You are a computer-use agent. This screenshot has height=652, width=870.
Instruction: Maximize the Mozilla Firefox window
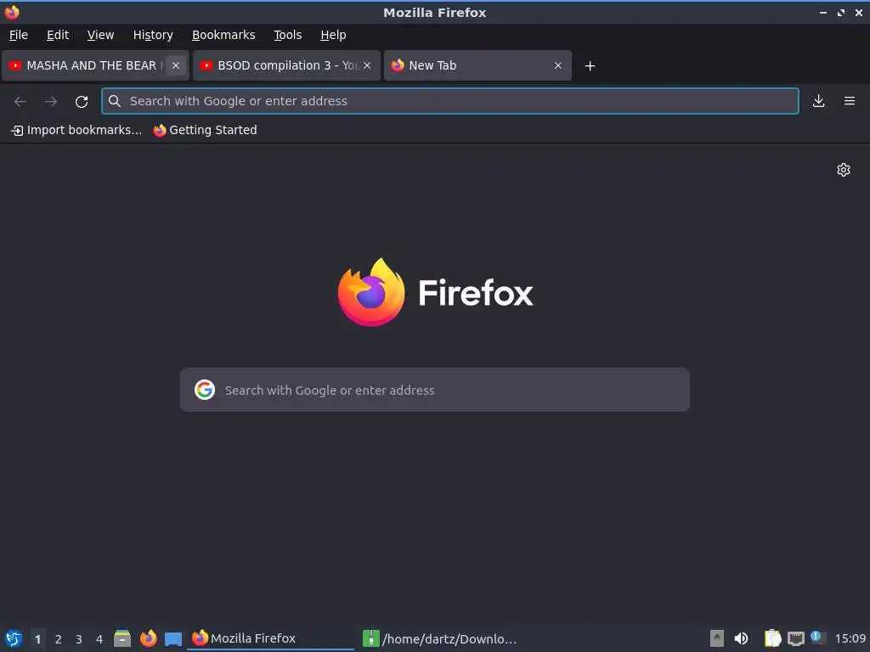point(841,12)
